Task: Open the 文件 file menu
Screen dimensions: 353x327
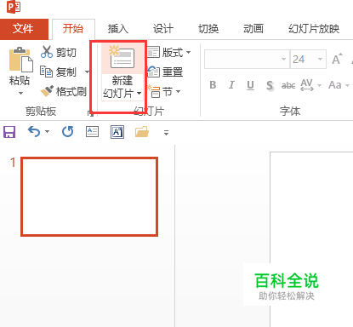Action: (x=24, y=29)
